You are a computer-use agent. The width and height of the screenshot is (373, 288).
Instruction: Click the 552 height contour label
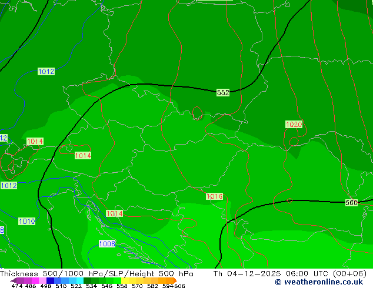click(223, 92)
